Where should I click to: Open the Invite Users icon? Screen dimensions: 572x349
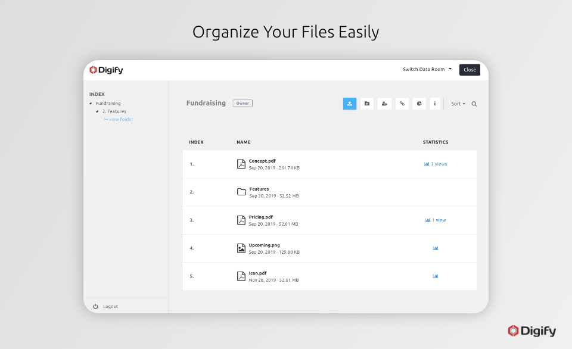click(x=384, y=103)
